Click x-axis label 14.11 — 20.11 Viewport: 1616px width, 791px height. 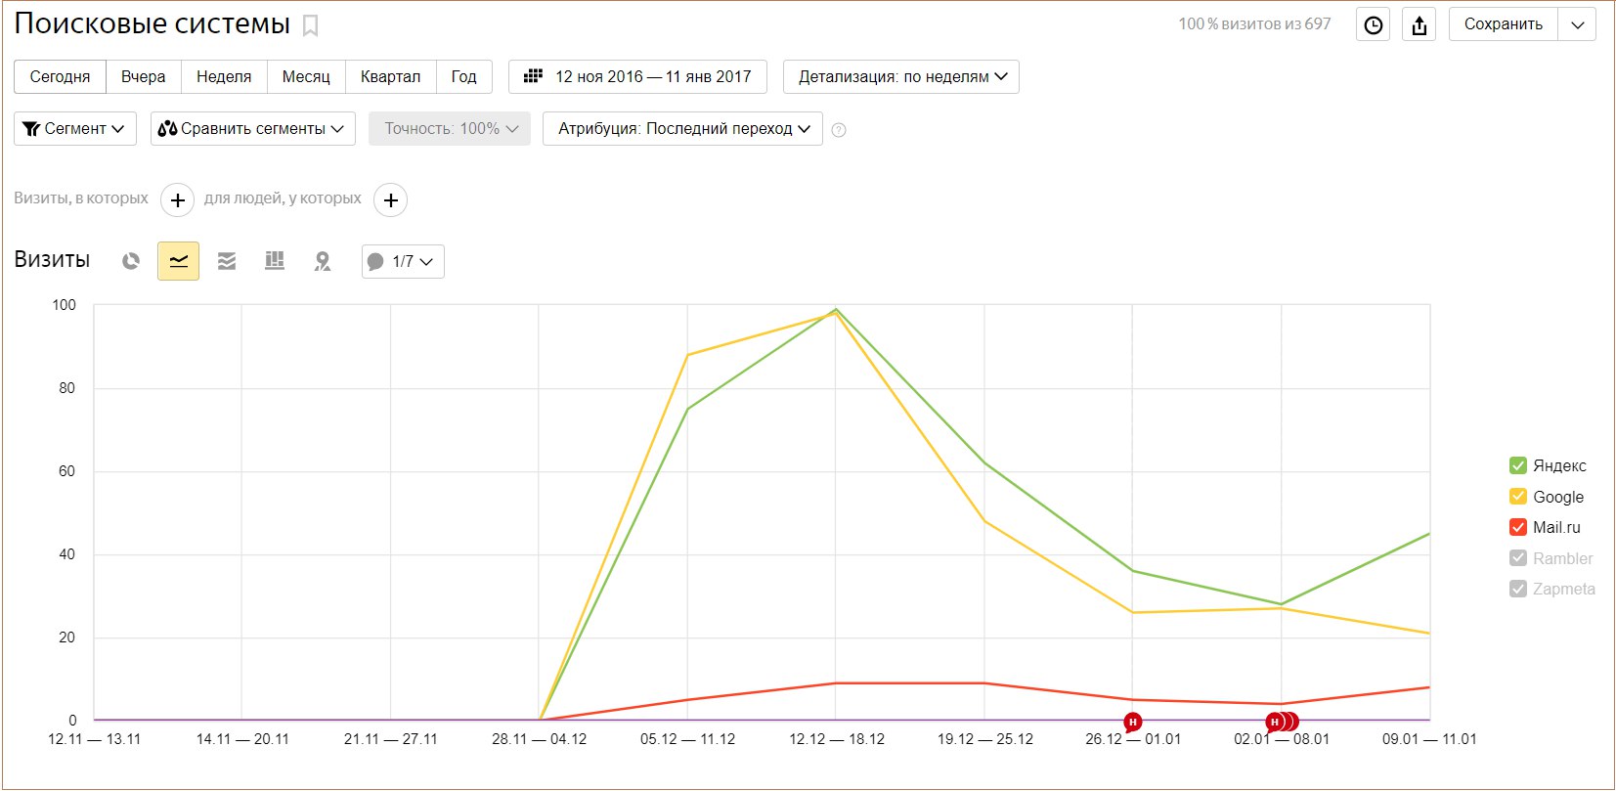tap(242, 739)
